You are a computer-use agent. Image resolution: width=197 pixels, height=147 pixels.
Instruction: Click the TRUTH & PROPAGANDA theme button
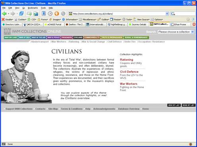112,38
